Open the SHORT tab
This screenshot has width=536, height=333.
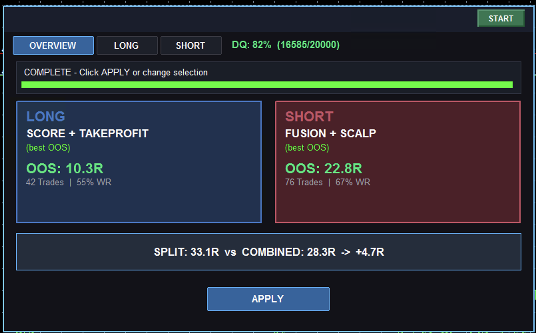191,45
